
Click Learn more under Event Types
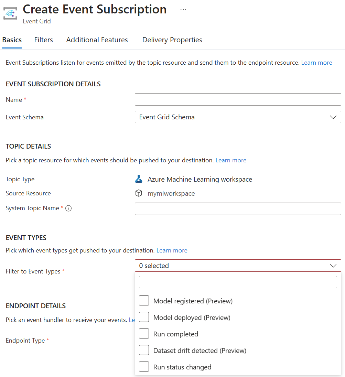pos(172,250)
